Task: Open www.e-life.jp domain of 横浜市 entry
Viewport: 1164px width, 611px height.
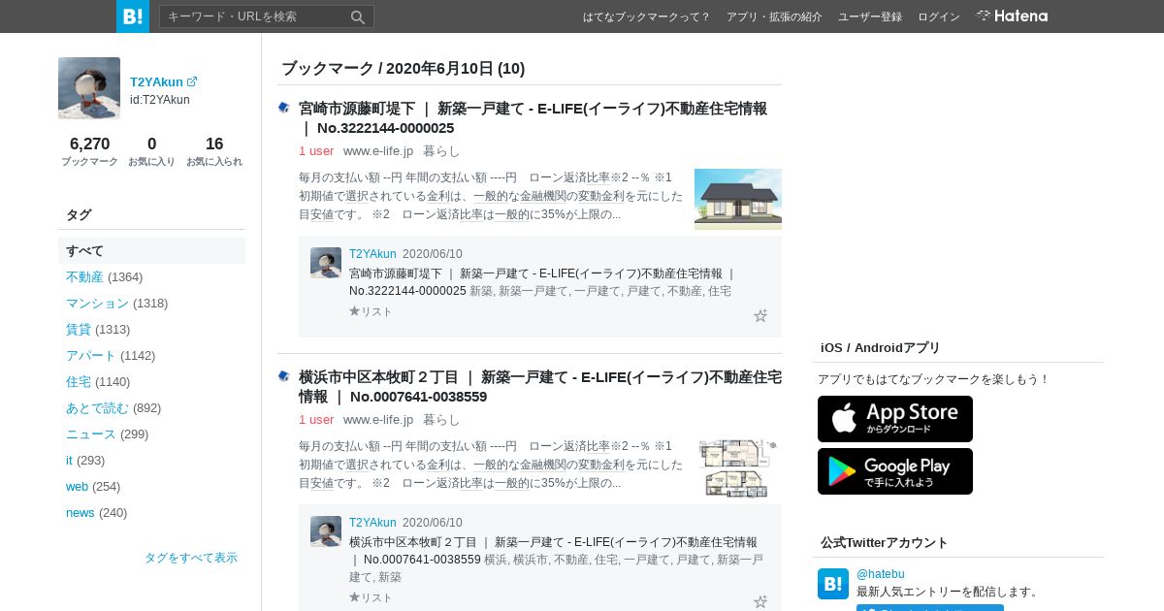Action: pyautogui.click(x=378, y=419)
